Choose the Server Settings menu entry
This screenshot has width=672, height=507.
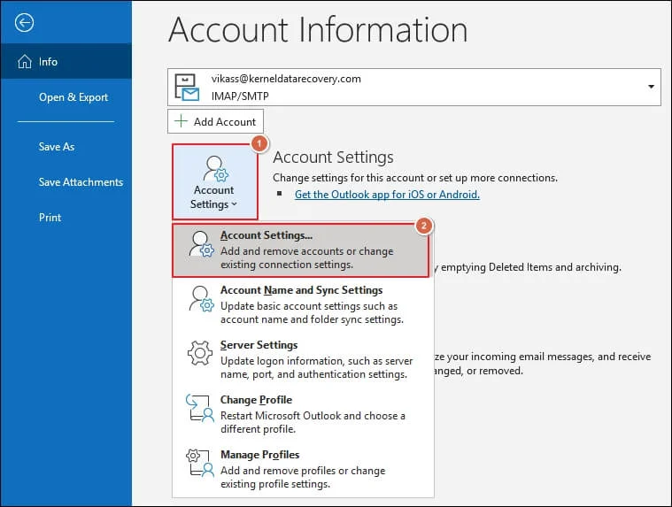303,359
